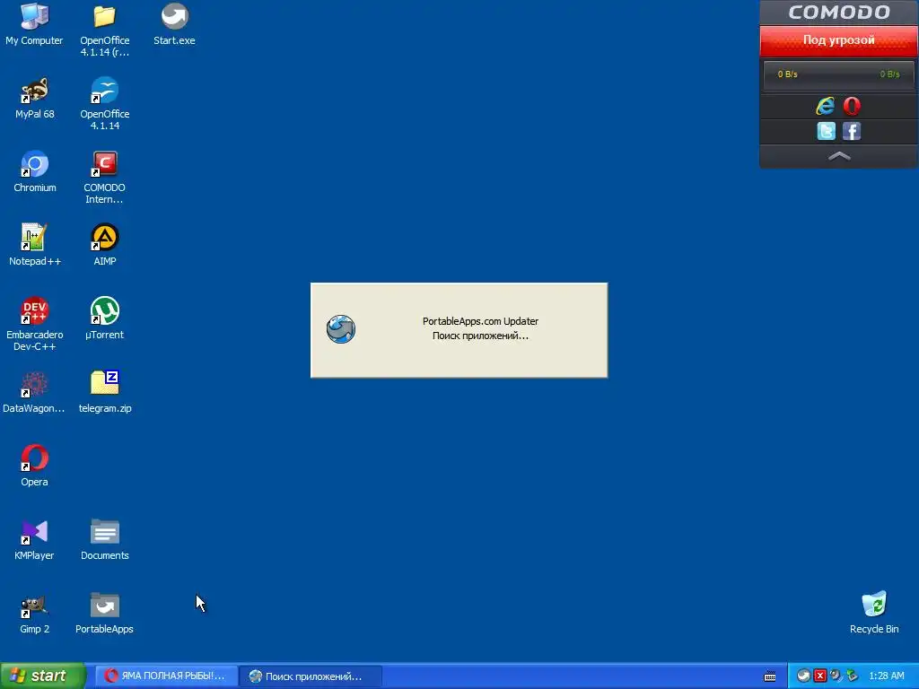Image resolution: width=919 pixels, height=689 pixels.
Task: Click the Facebook icon in COMODO widget
Action: pyautogui.click(x=852, y=131)
